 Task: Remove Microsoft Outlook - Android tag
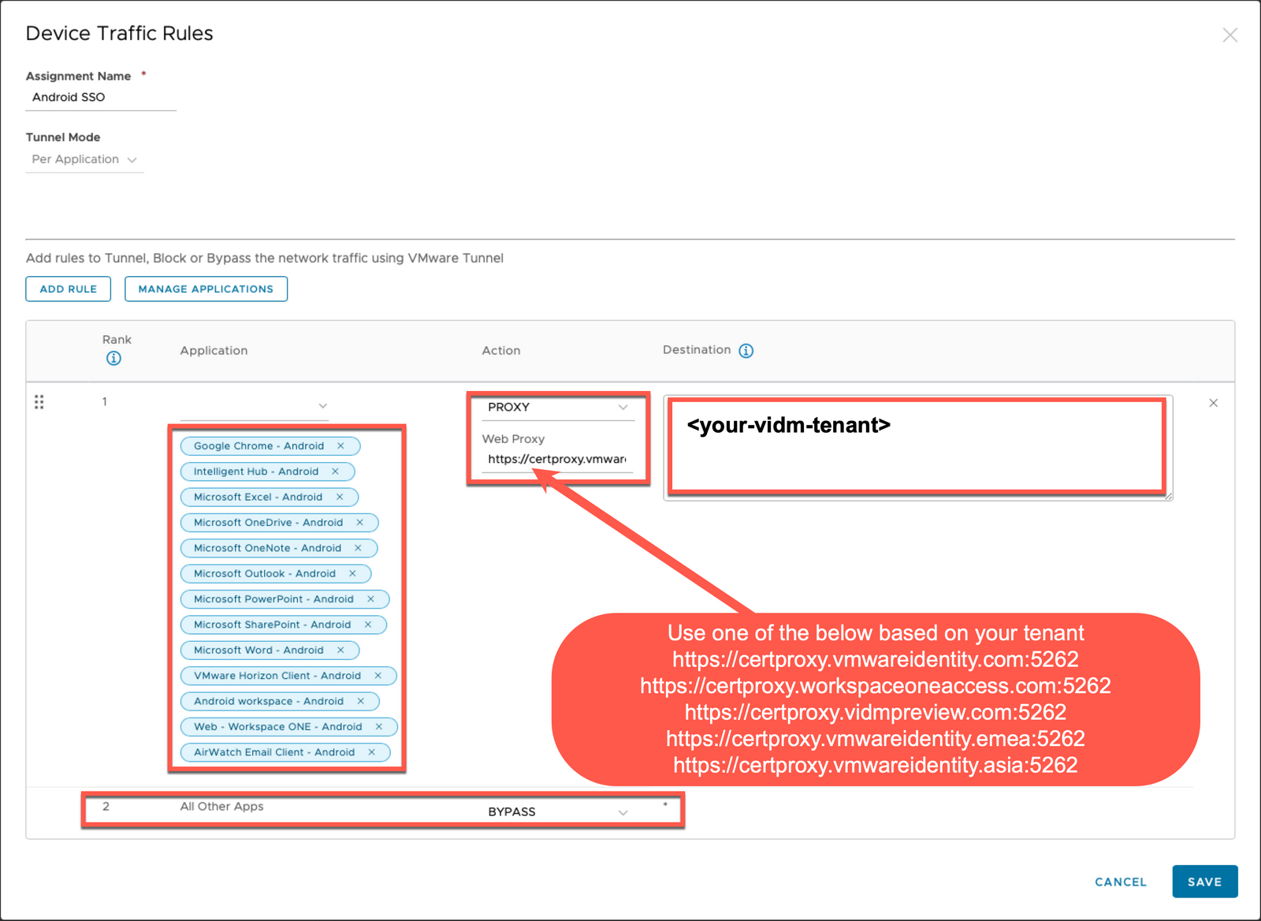click(x=352, y=573)
